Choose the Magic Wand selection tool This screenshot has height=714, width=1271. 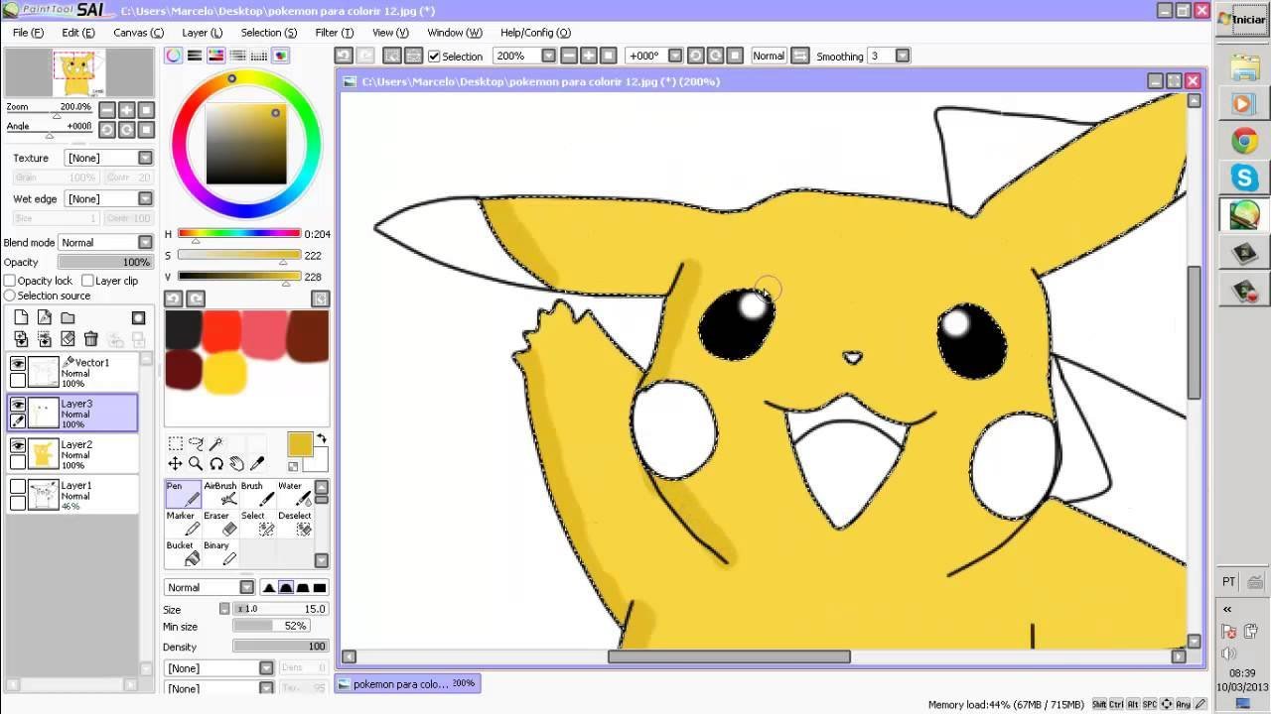[x=216, y=443]
